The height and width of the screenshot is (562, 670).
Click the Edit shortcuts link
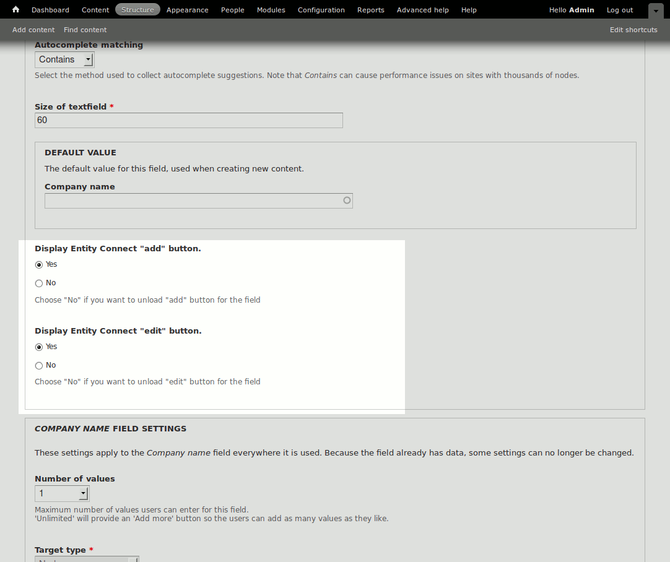(x=633, y=30)
